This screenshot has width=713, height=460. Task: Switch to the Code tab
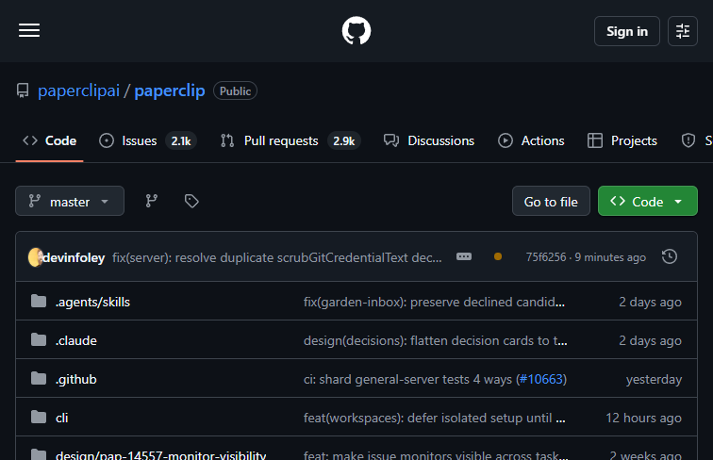(x=50, y=140)
